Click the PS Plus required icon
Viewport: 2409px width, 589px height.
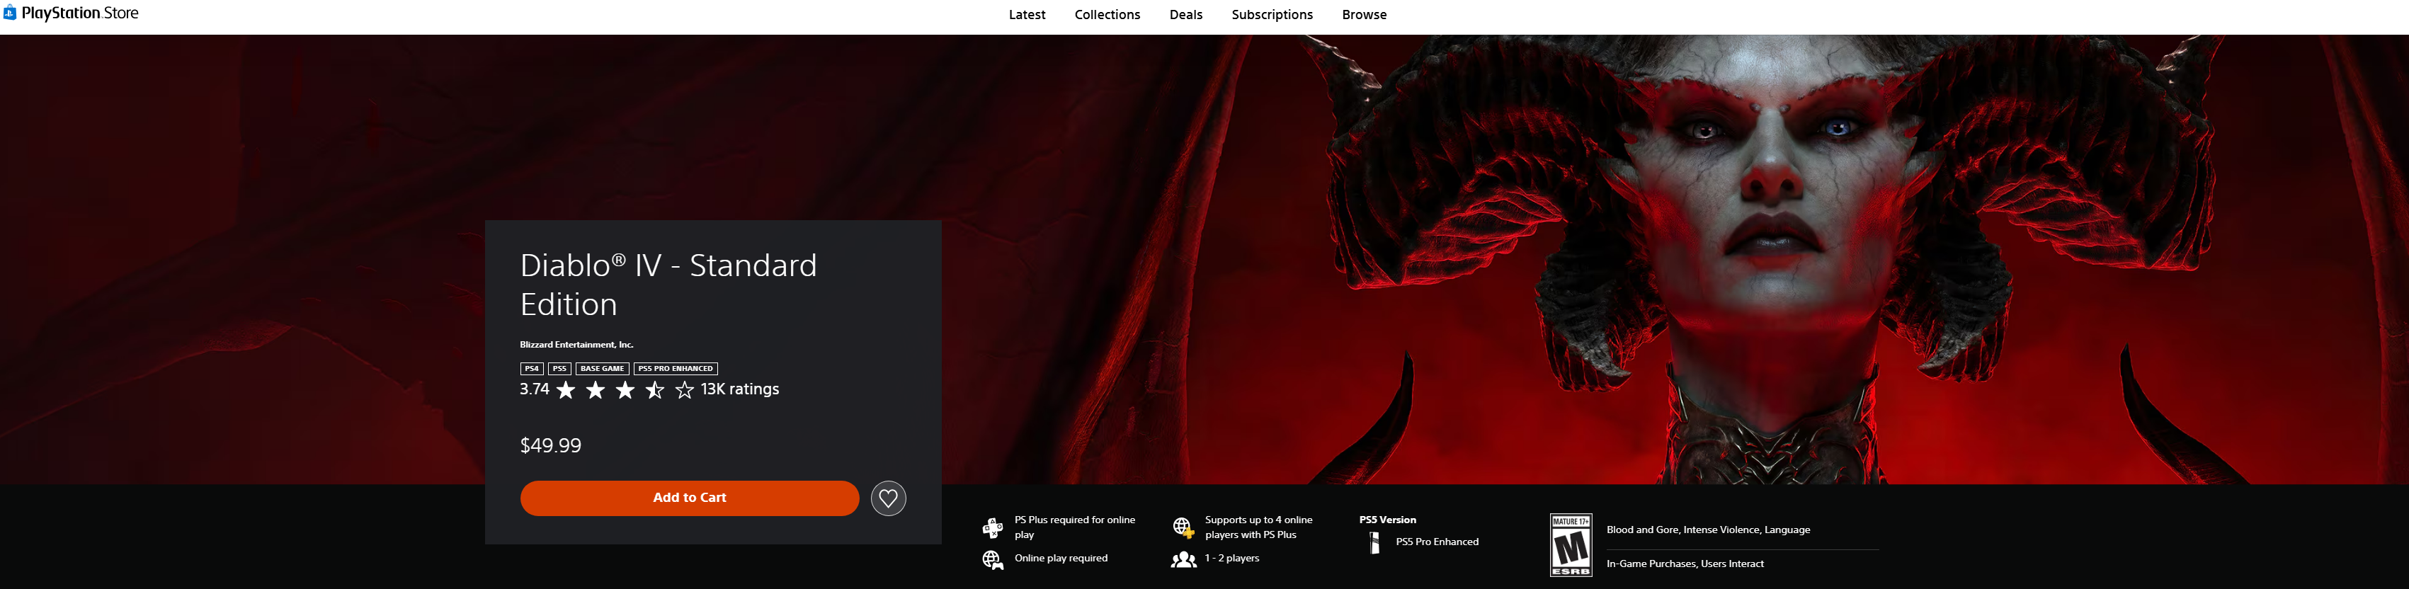[x=992, y=528]
